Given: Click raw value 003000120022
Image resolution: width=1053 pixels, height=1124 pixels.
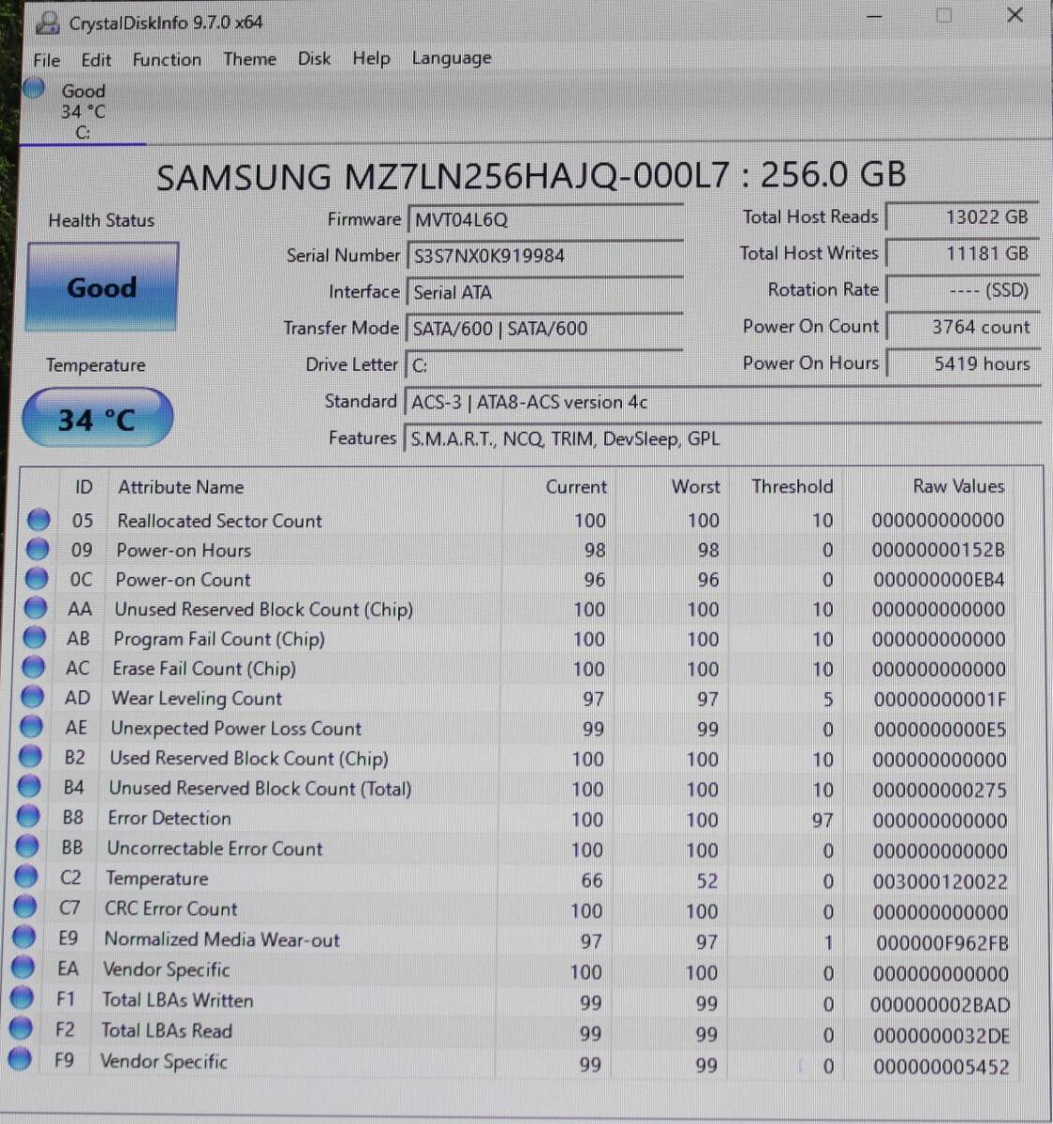Looking at the screenshot, I should (940, 881).
